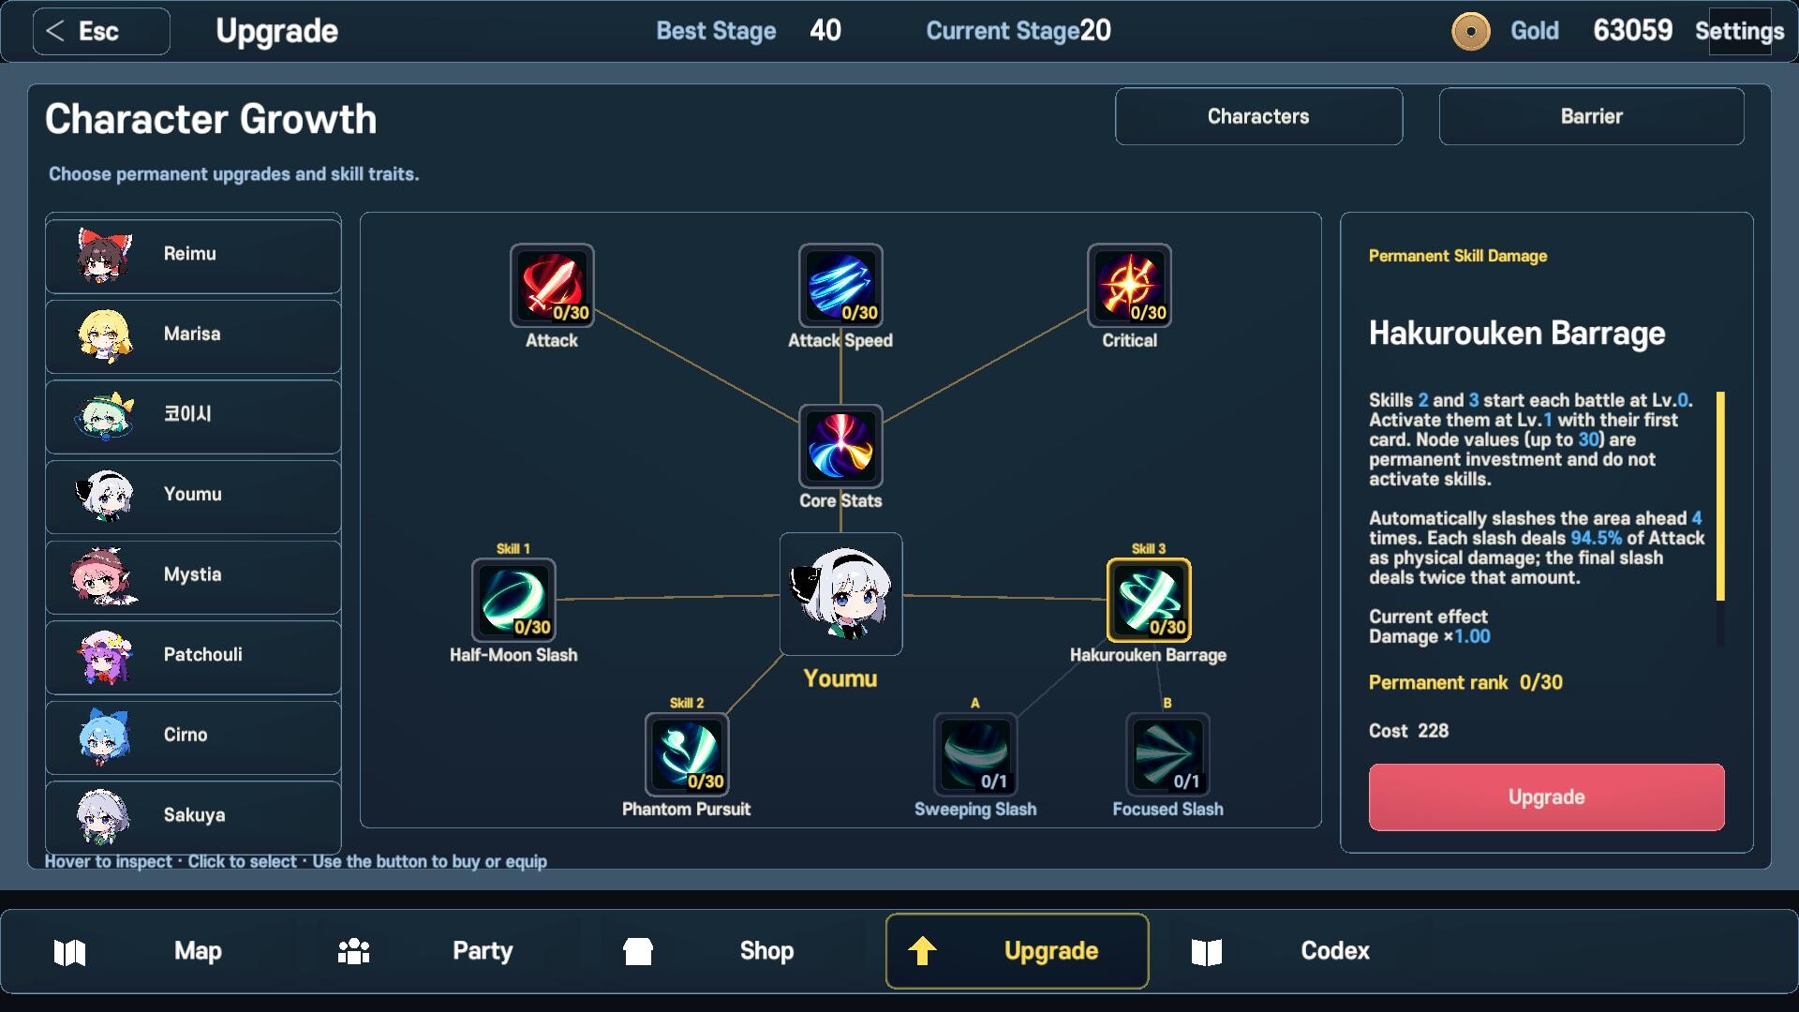
Task: Click the Core Stats label
Action: pos(840,501)
